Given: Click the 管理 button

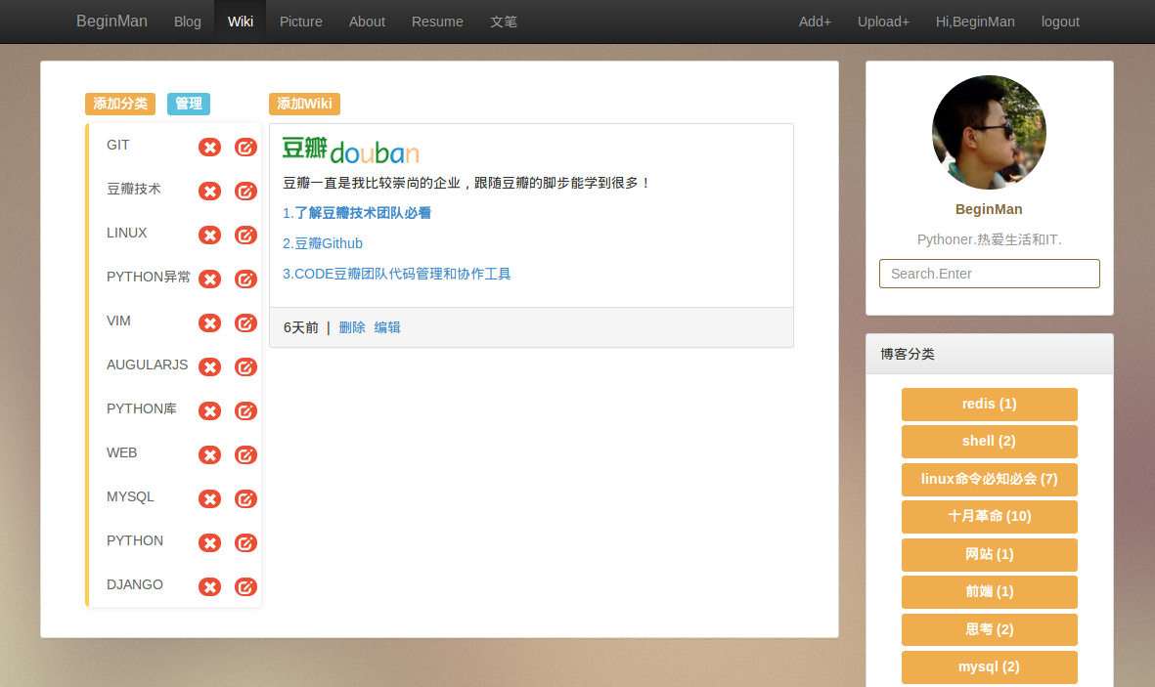Looking at the screenshot, I should (x=189, y=104).
